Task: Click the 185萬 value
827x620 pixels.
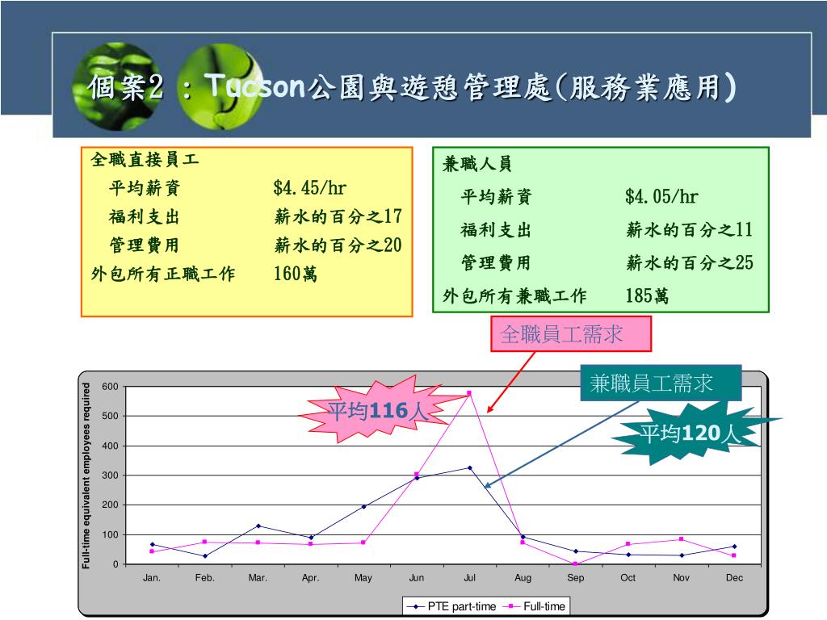Action: 647,295
